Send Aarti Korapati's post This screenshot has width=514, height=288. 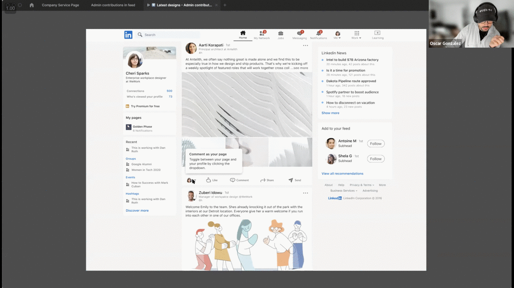click(x=295, y=180)
